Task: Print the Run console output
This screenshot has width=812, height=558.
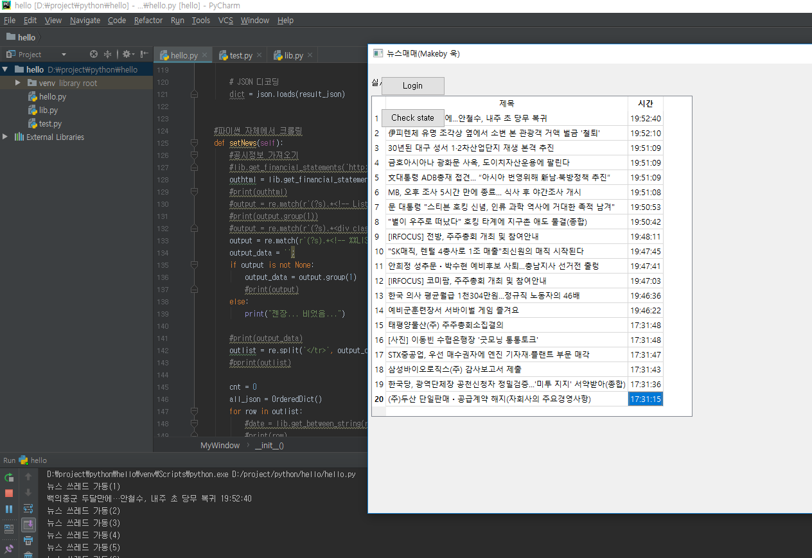Action: (x=28, y=541)
